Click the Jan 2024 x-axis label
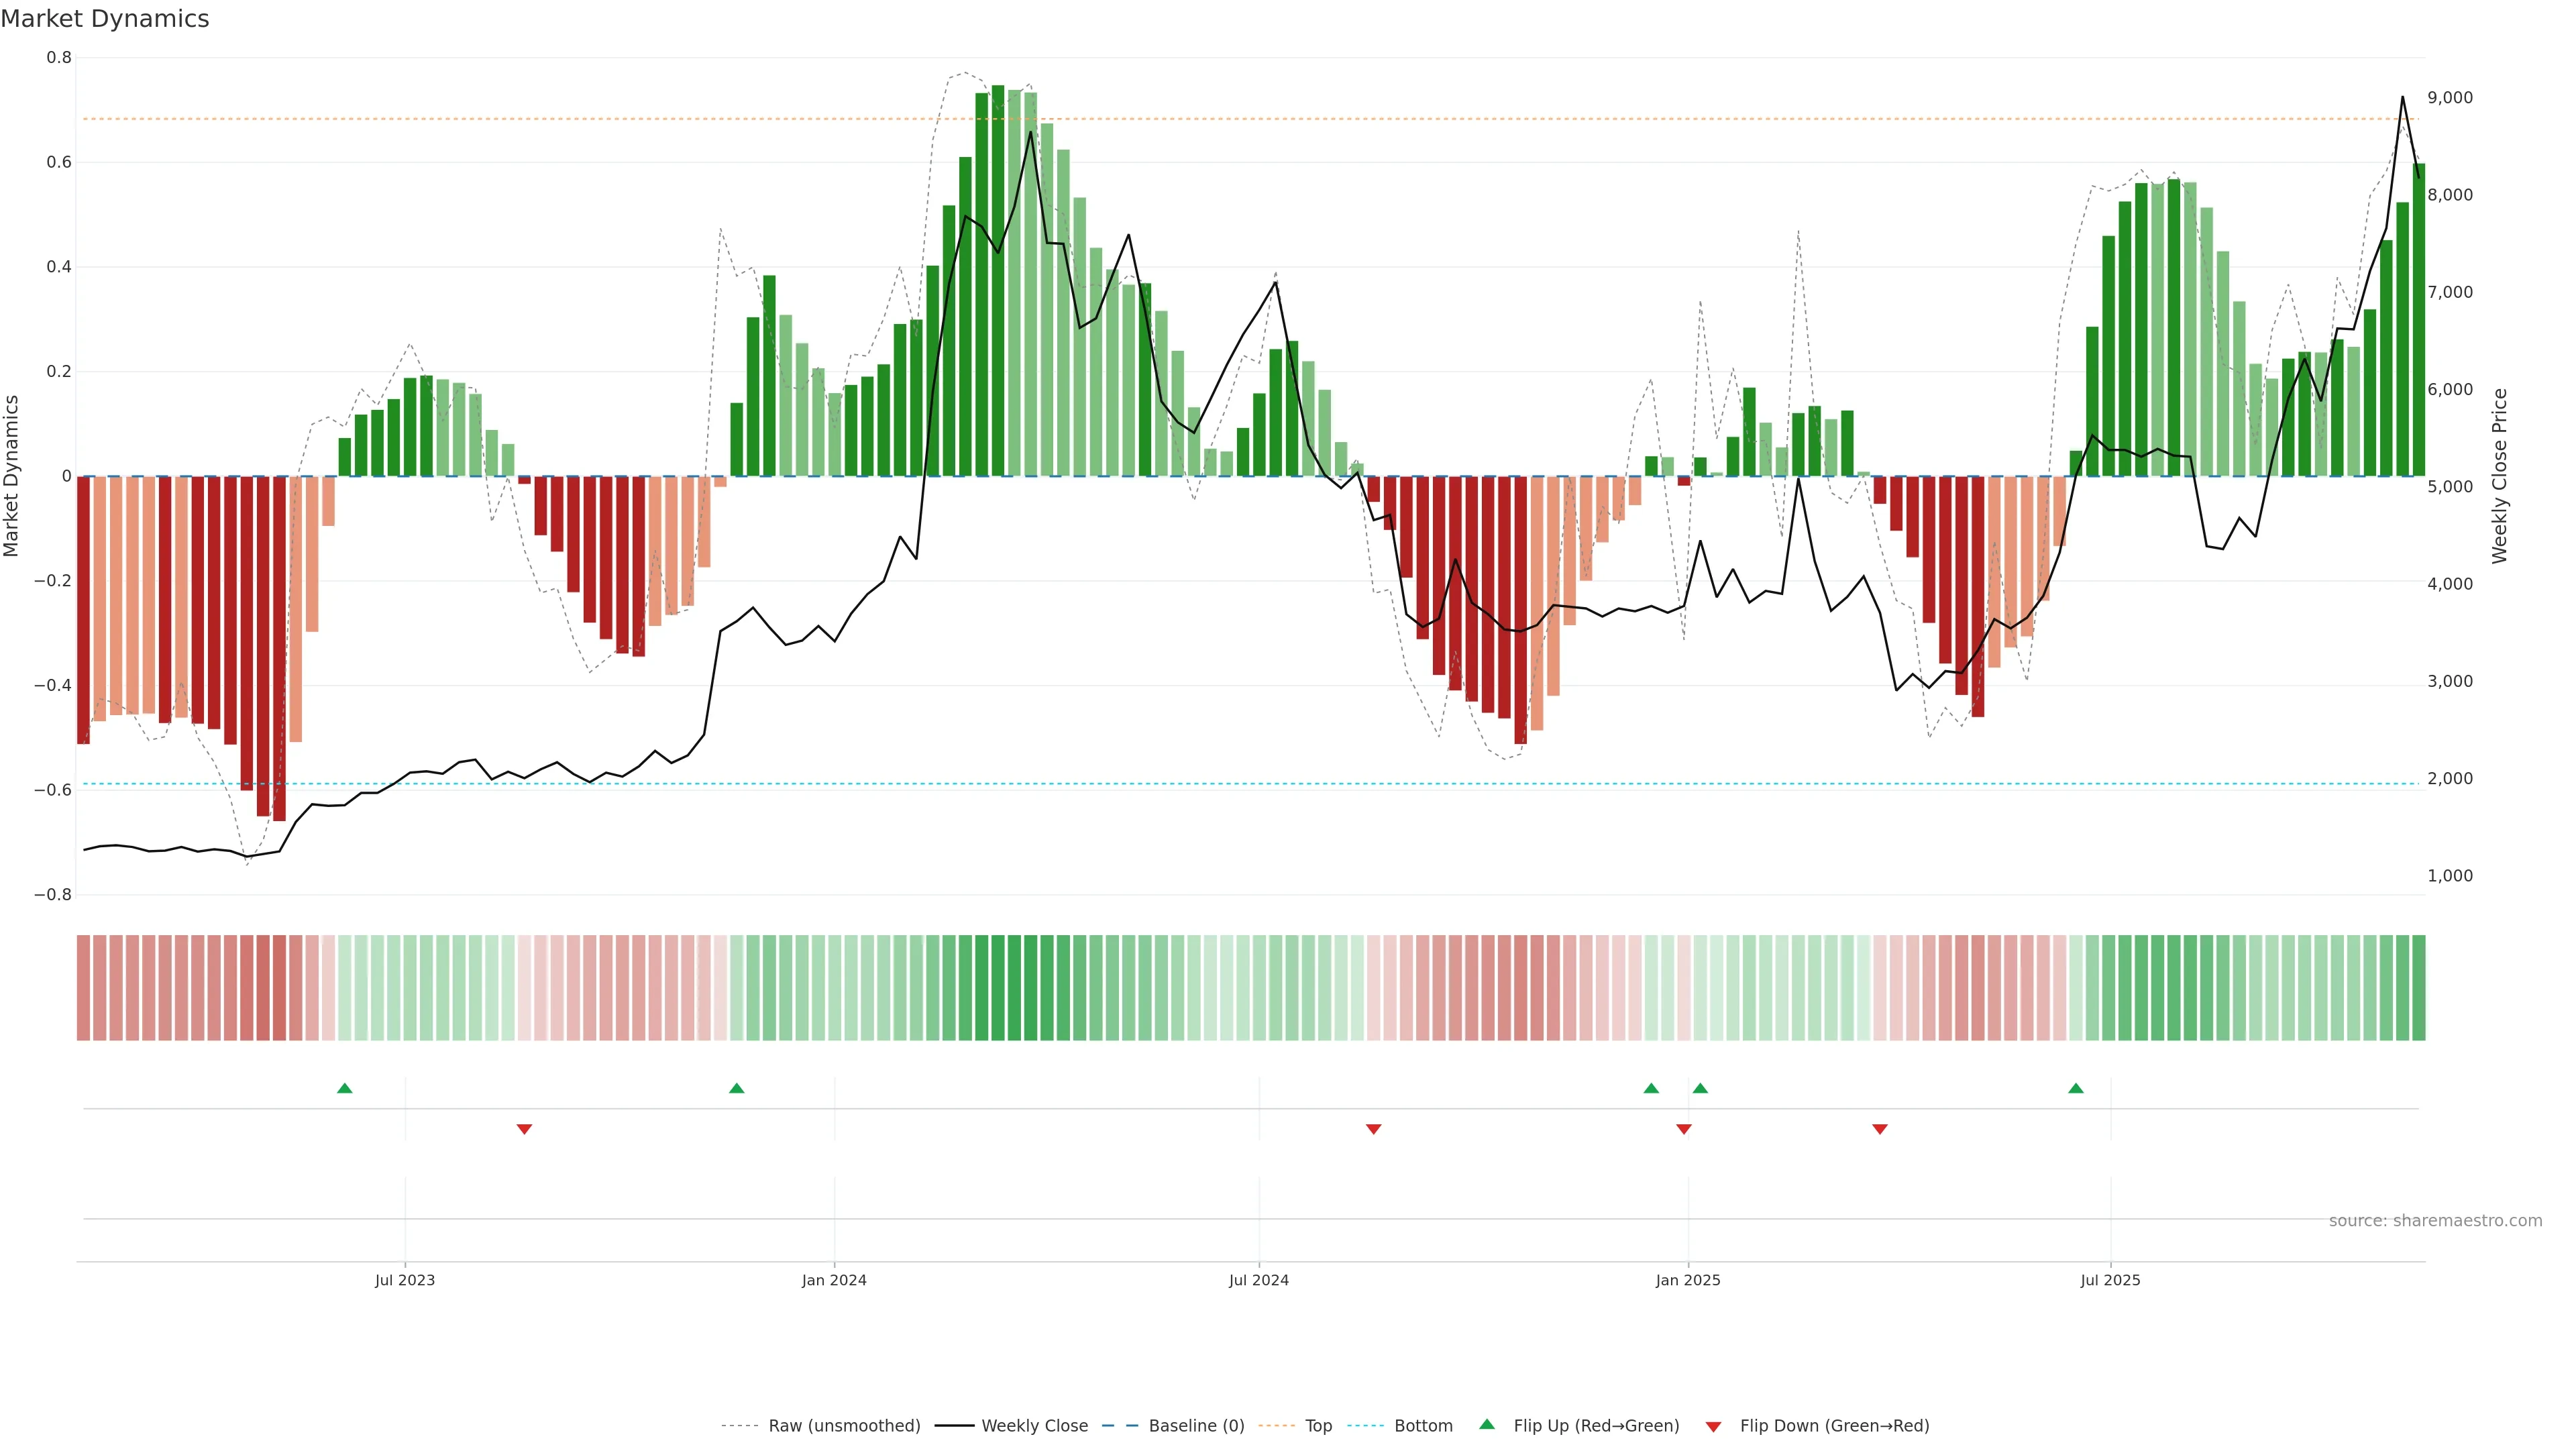 [x=834, y=1280]
